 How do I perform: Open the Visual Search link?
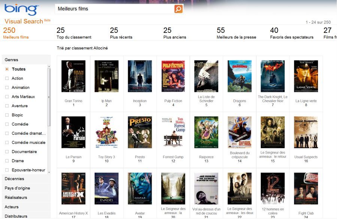[24, 21]
